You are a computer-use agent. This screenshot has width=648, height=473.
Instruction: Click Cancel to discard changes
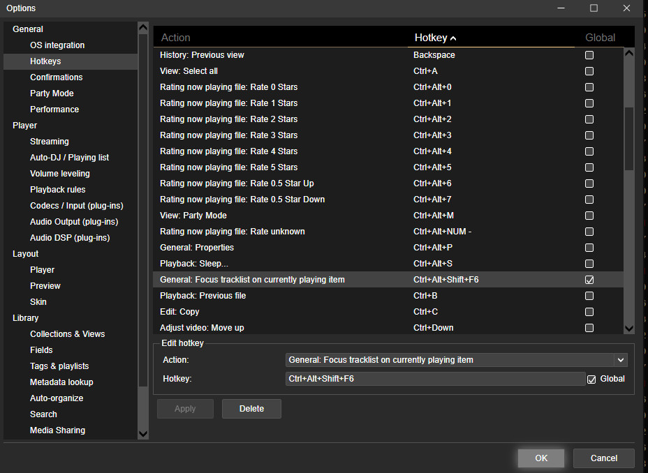click(603, 458)
